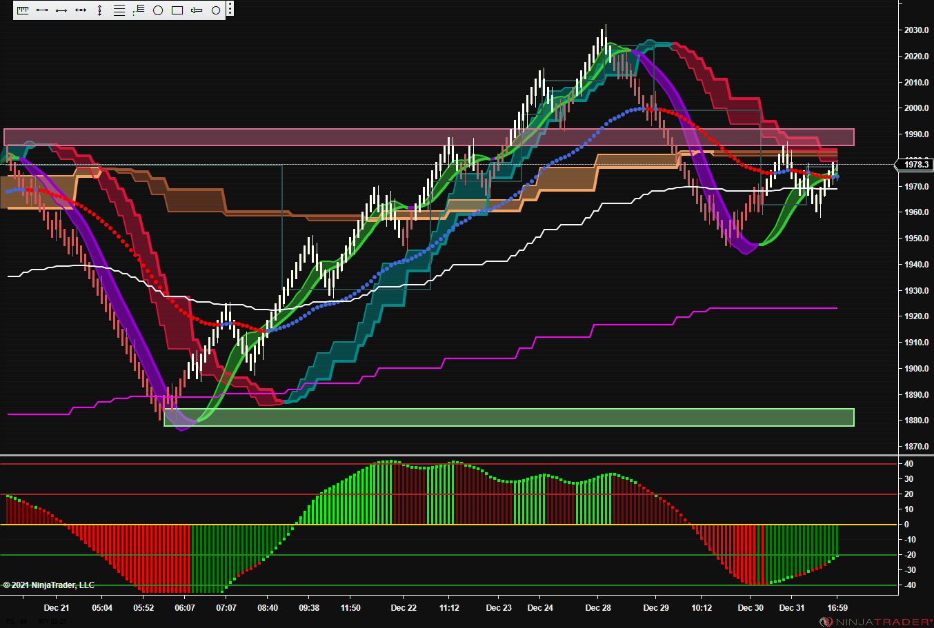This screenshot has height=628, width=934.
Task: Select the ray drawing tool
Action: pos(61,10)
